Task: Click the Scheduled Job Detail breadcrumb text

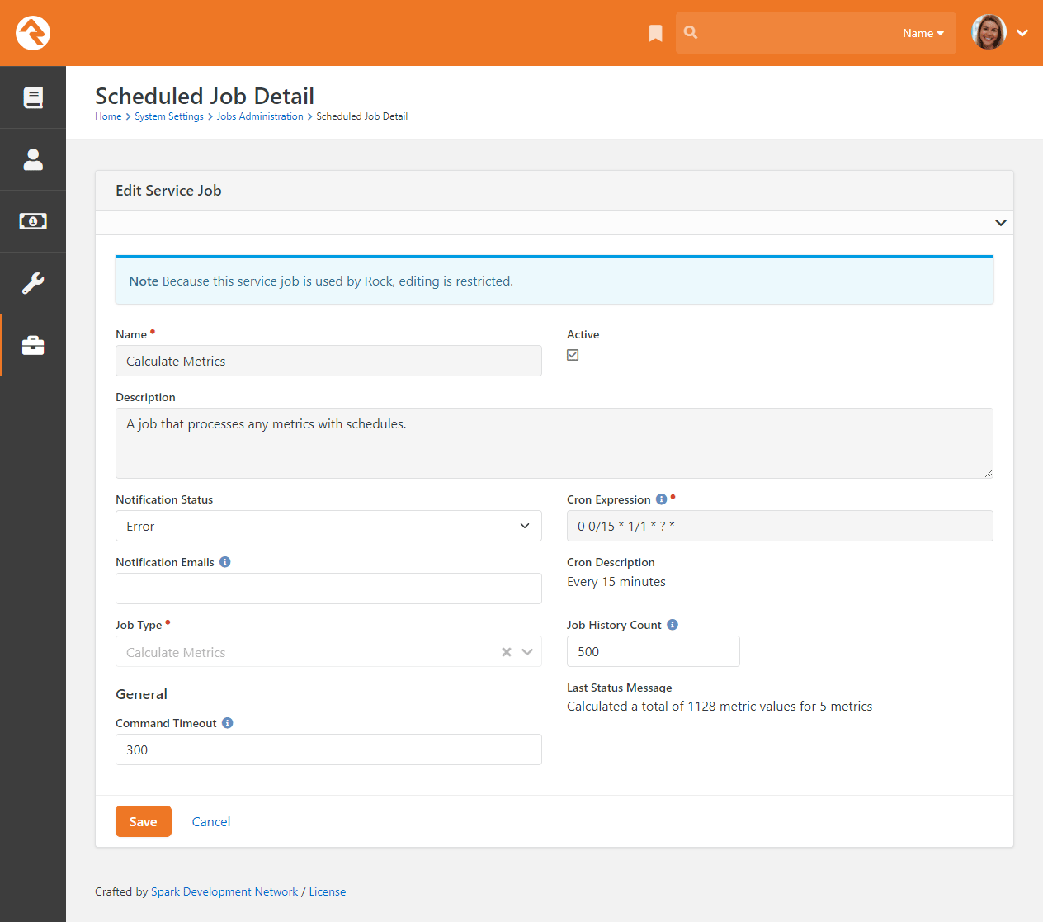Action: pyautogui.click(x=362, y=116)
